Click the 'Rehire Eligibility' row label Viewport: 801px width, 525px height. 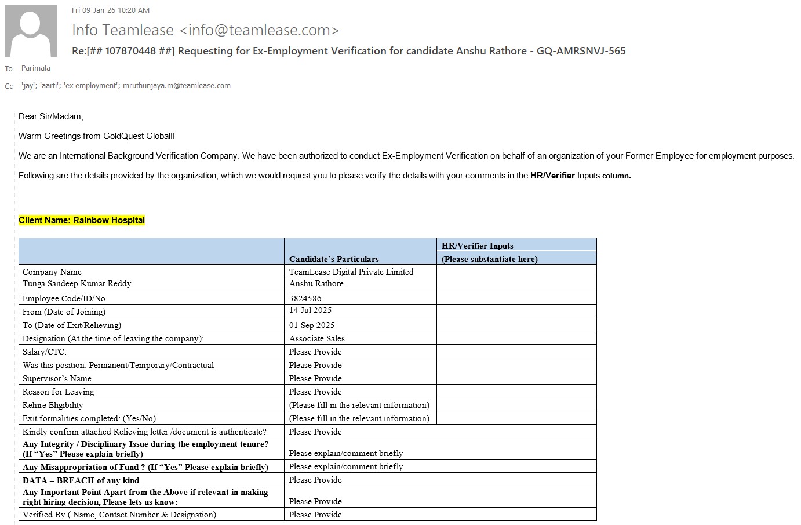click(53, 405)
